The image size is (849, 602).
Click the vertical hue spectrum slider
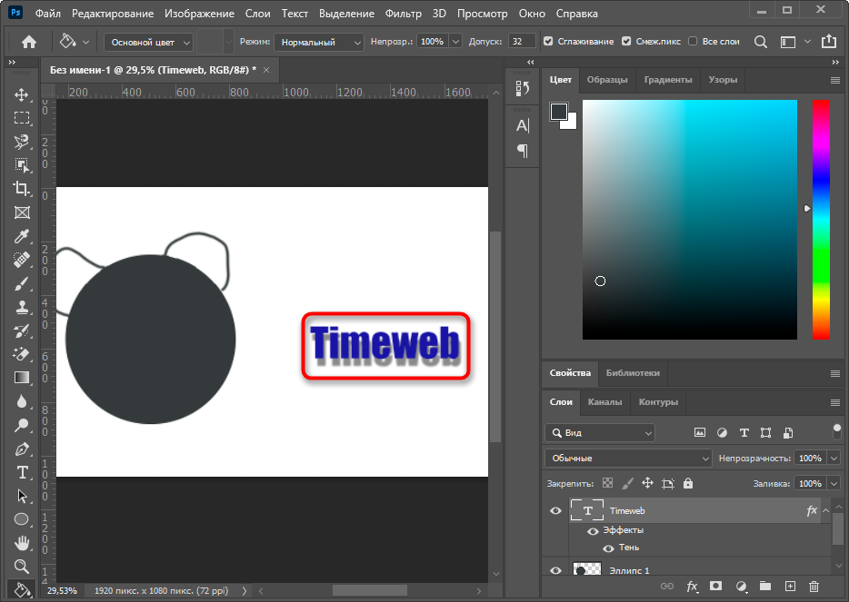[820, 218]
